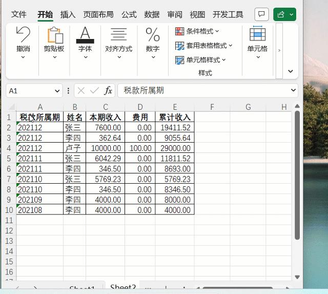Click cell containing 卢子

click(74, 148)
